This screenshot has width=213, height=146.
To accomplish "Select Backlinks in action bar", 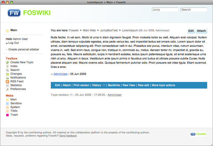I will [114, 85].
